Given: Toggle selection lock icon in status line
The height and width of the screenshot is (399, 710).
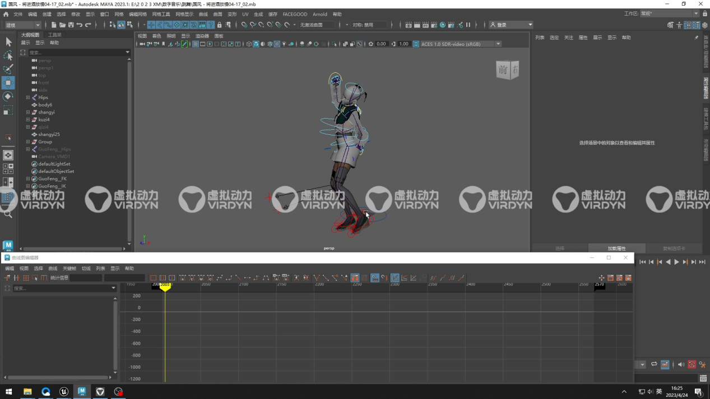Looking at the screenshot, I should tap(219, 25).
